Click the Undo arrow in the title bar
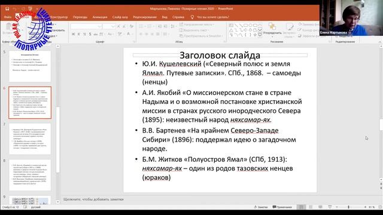 click(x=14, y=9)
